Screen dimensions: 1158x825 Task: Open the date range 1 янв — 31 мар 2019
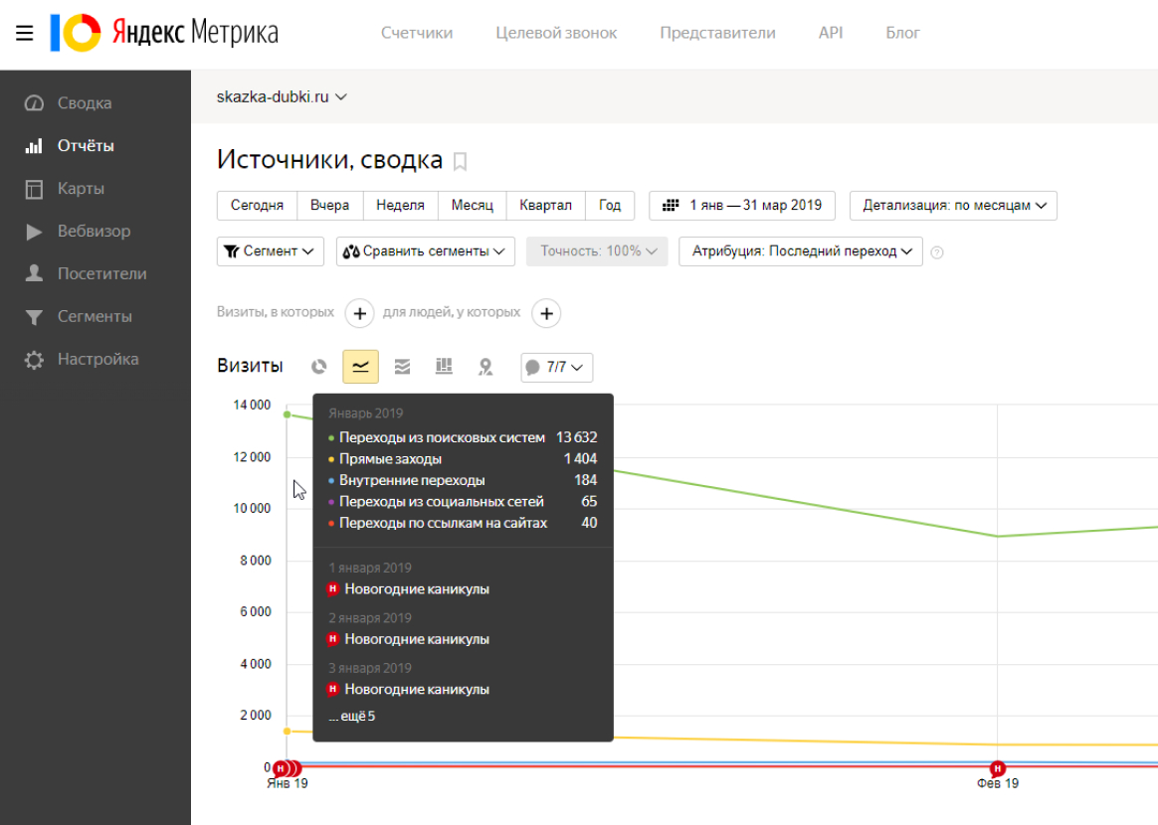click(742, 205)
